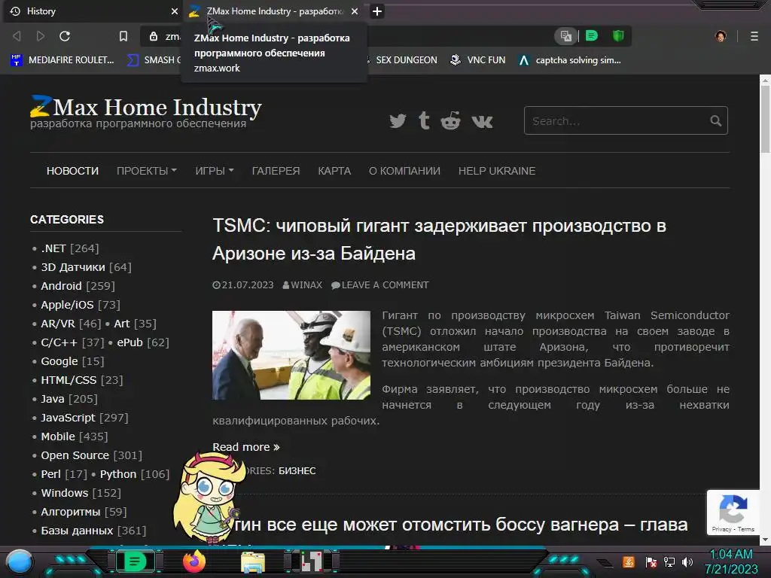771x578 pixels.
Task: Open the Windows category
Action: 65,493
